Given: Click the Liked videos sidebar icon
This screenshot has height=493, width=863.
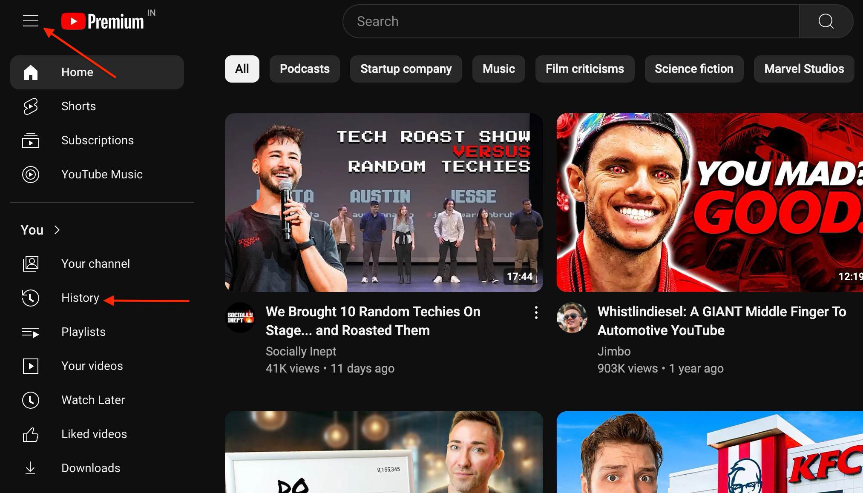Looking at the screenshot, I should coord(31,434).
